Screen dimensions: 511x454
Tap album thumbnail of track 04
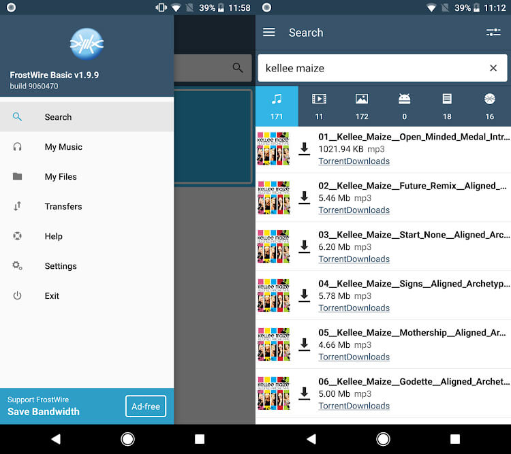(x=273, y=295)
